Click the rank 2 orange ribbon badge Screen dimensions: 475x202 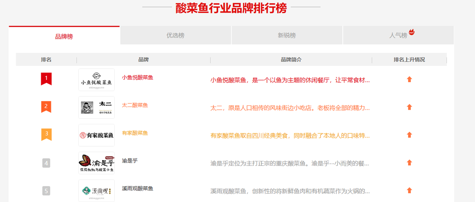pyautogui.click(x=46, y=107)
